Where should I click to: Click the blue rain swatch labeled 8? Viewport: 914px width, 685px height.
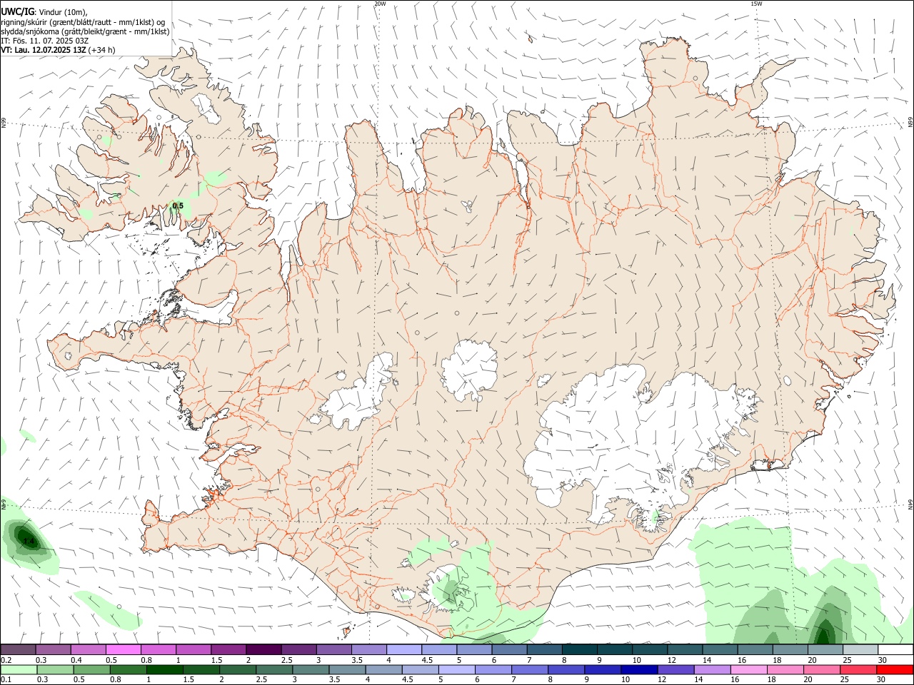point(567,670)
